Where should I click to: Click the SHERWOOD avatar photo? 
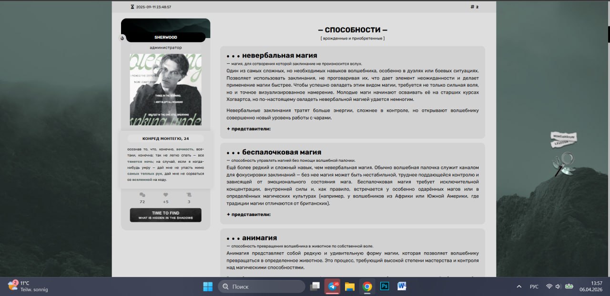[165, 89]
